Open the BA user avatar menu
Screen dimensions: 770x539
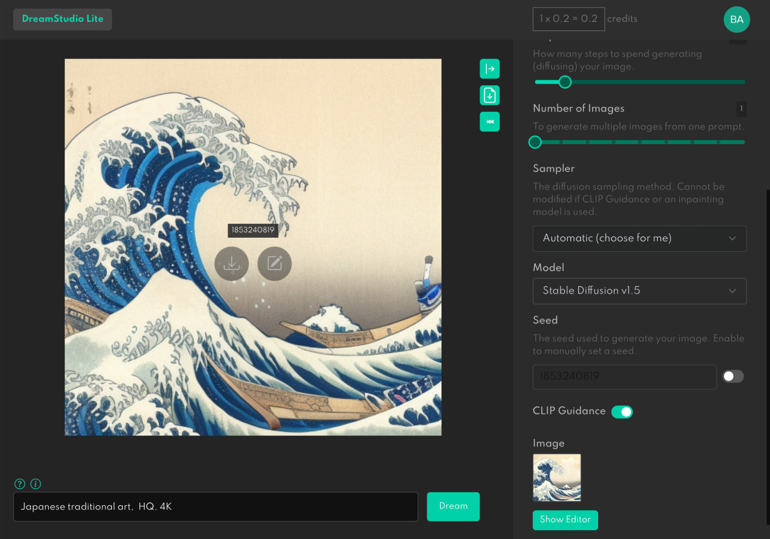736,19
